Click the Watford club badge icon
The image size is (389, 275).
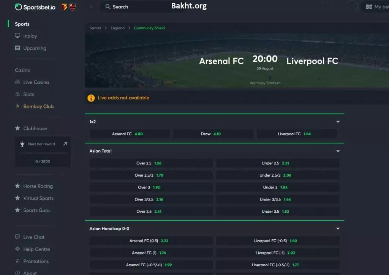tap(64, 7)
